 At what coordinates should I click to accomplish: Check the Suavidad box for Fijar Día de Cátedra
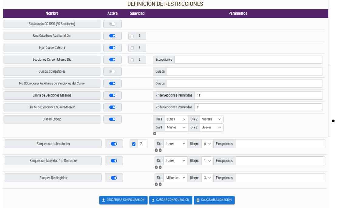[x=132, y=48]
